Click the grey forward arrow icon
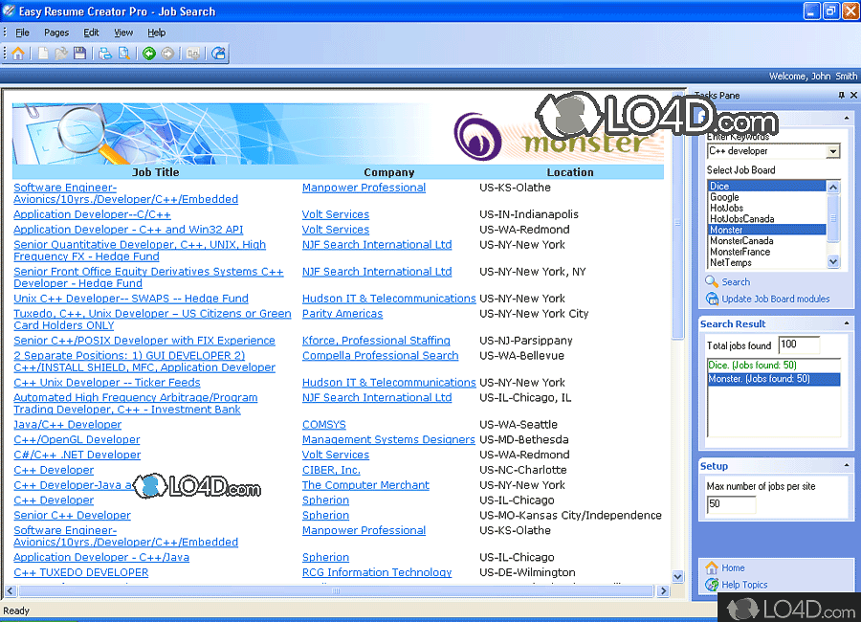 click(x=167, y=54)
